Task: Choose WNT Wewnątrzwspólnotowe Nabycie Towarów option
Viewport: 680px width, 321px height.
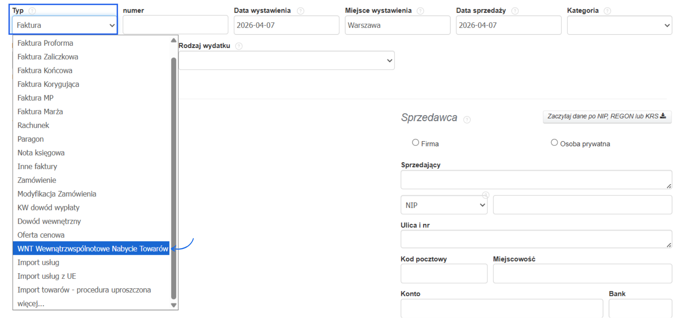Action: coord(92,249)
